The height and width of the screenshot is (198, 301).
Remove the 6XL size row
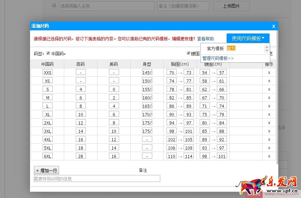269,156
